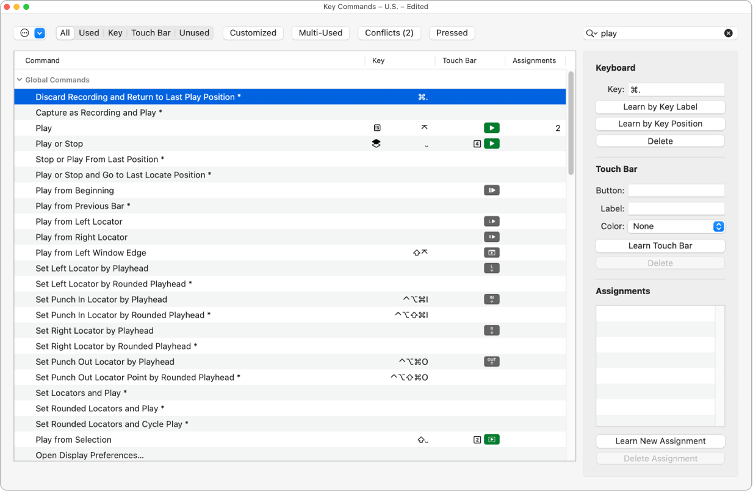This screenshot has width=753, height=491.
Task: Click Learn New Assignment button
Action: pos(660,441)
